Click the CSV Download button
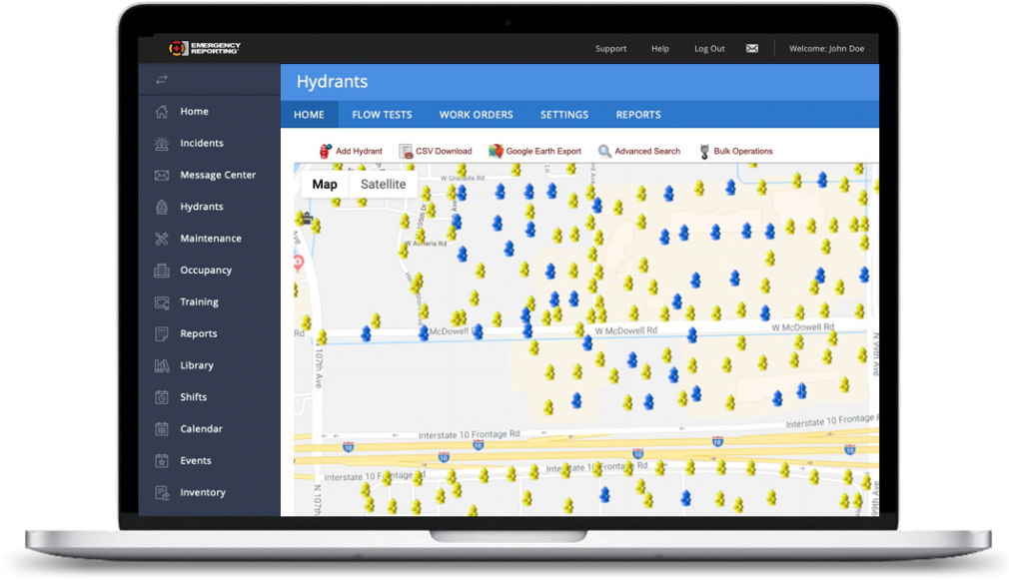 (435, 152)
